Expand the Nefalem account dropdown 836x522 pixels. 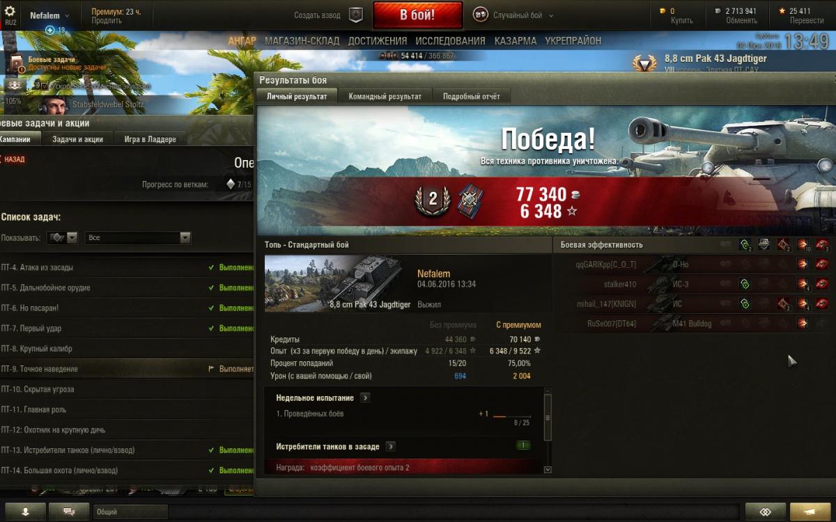50,15
